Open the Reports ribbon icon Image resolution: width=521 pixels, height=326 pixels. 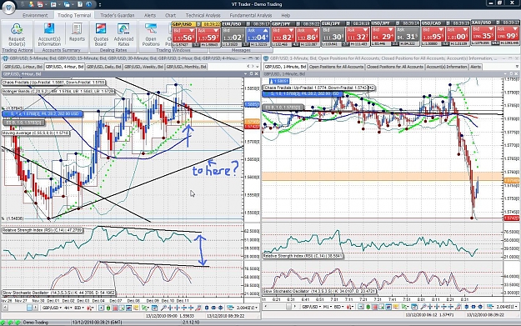coord(77,33)
